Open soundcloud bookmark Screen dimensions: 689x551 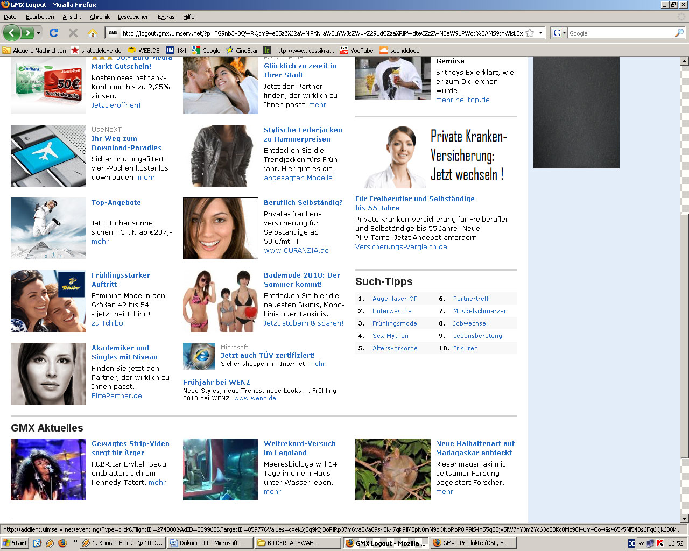point(400,50)
